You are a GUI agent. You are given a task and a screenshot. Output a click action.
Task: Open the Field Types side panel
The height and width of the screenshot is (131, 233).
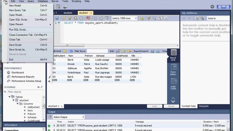(173, 84)
